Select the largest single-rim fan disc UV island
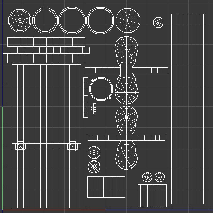The width and height of the screenshot is (213, 213). (128, 21)
